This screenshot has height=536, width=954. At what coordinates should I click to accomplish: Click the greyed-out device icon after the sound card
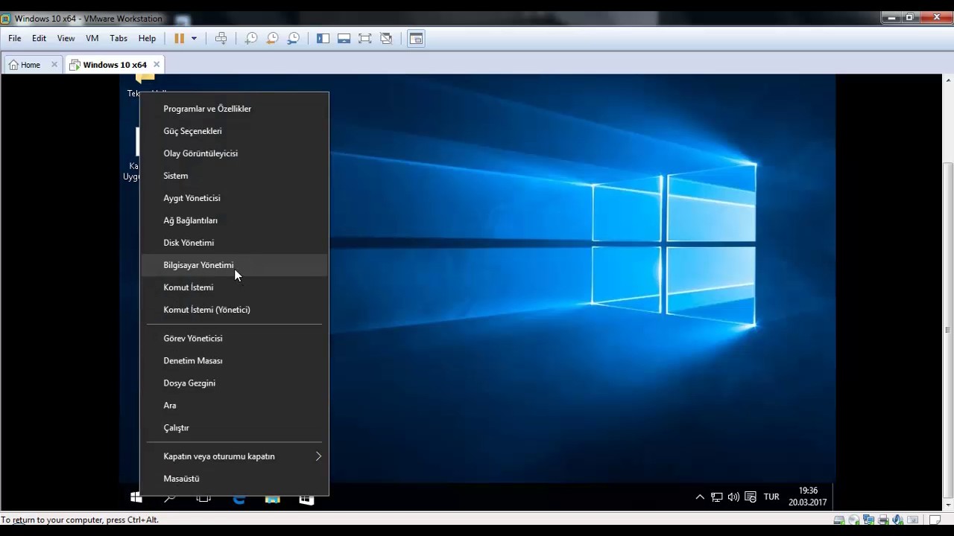(912, 520)
